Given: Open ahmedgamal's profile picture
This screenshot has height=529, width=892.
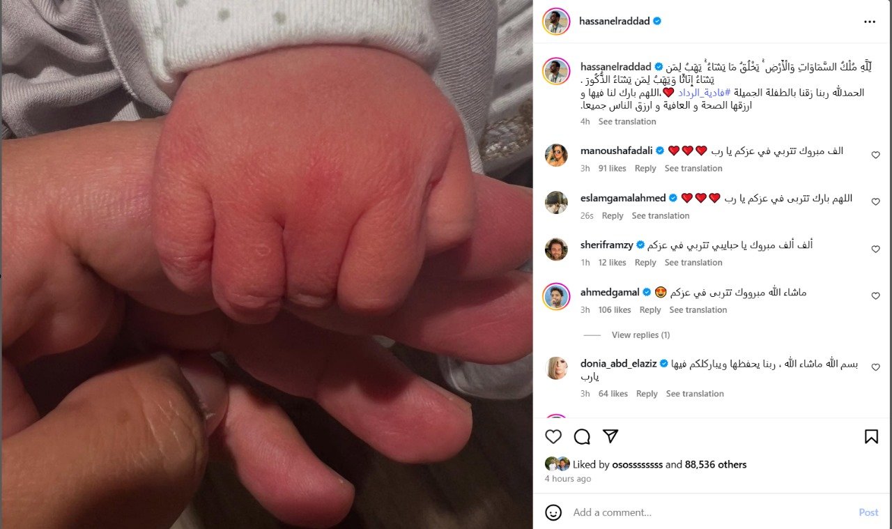Looking at the screenshot, I should pyautogui.click(x=556, y=296).
